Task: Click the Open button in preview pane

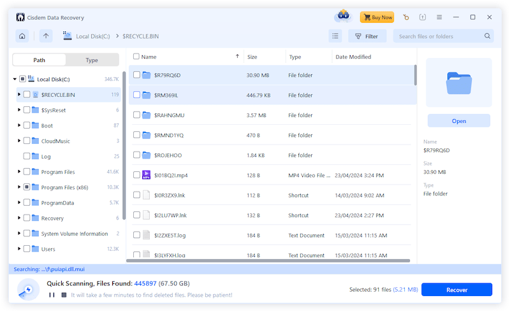Action: [x=458, y=120]
